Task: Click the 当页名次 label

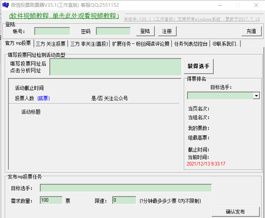Action: pyautogui.click(x=199, y=109)
